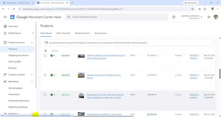Image resolution: width=221 pixels, height=117 pixels.
Task: Open Shipping and returns in sidebar
Action: click(19, 55)
